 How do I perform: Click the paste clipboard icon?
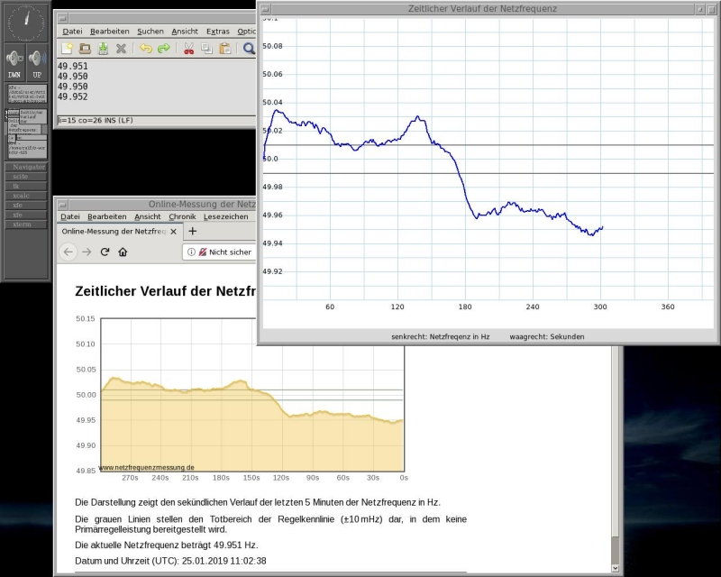pyautogui.click(x=225, y=49)
